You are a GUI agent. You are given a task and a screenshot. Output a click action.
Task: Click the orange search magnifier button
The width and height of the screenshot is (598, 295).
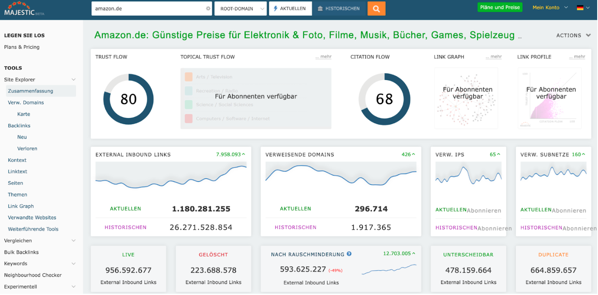(376, 8)
